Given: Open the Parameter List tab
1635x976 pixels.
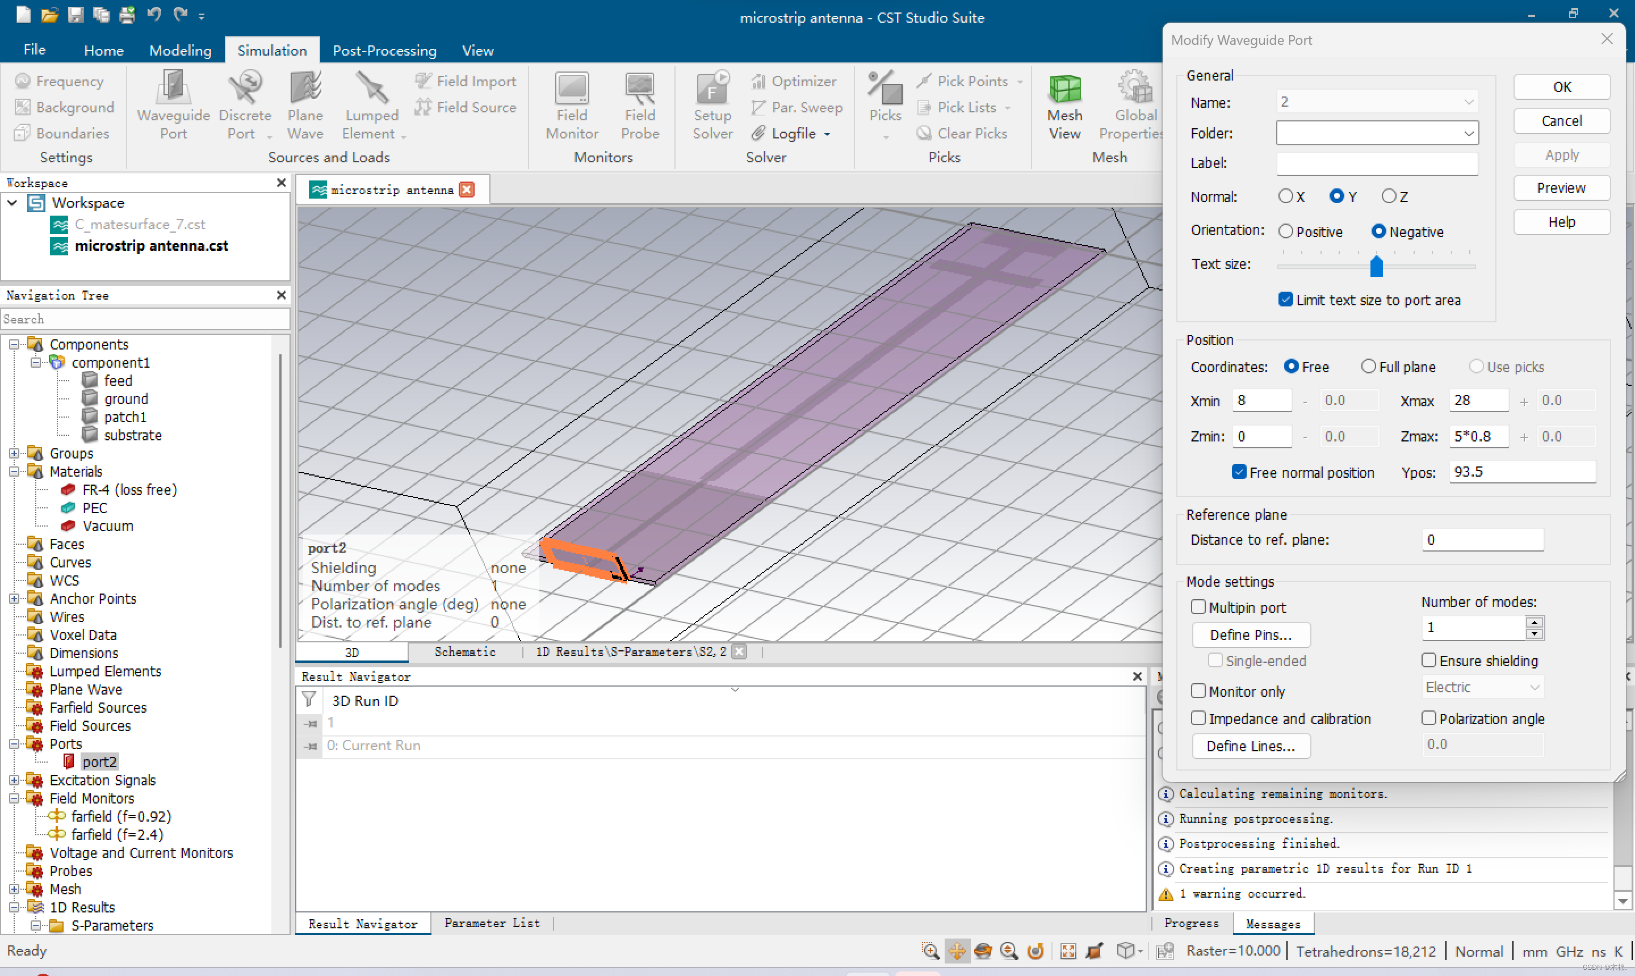Looking at the screenshot, I should (492, 923).
